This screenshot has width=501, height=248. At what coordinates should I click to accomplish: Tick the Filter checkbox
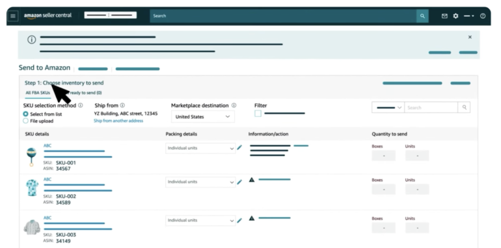(258, 114)
